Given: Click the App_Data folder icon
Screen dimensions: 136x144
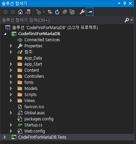Looking at the screenshot, I should (20, 58).
